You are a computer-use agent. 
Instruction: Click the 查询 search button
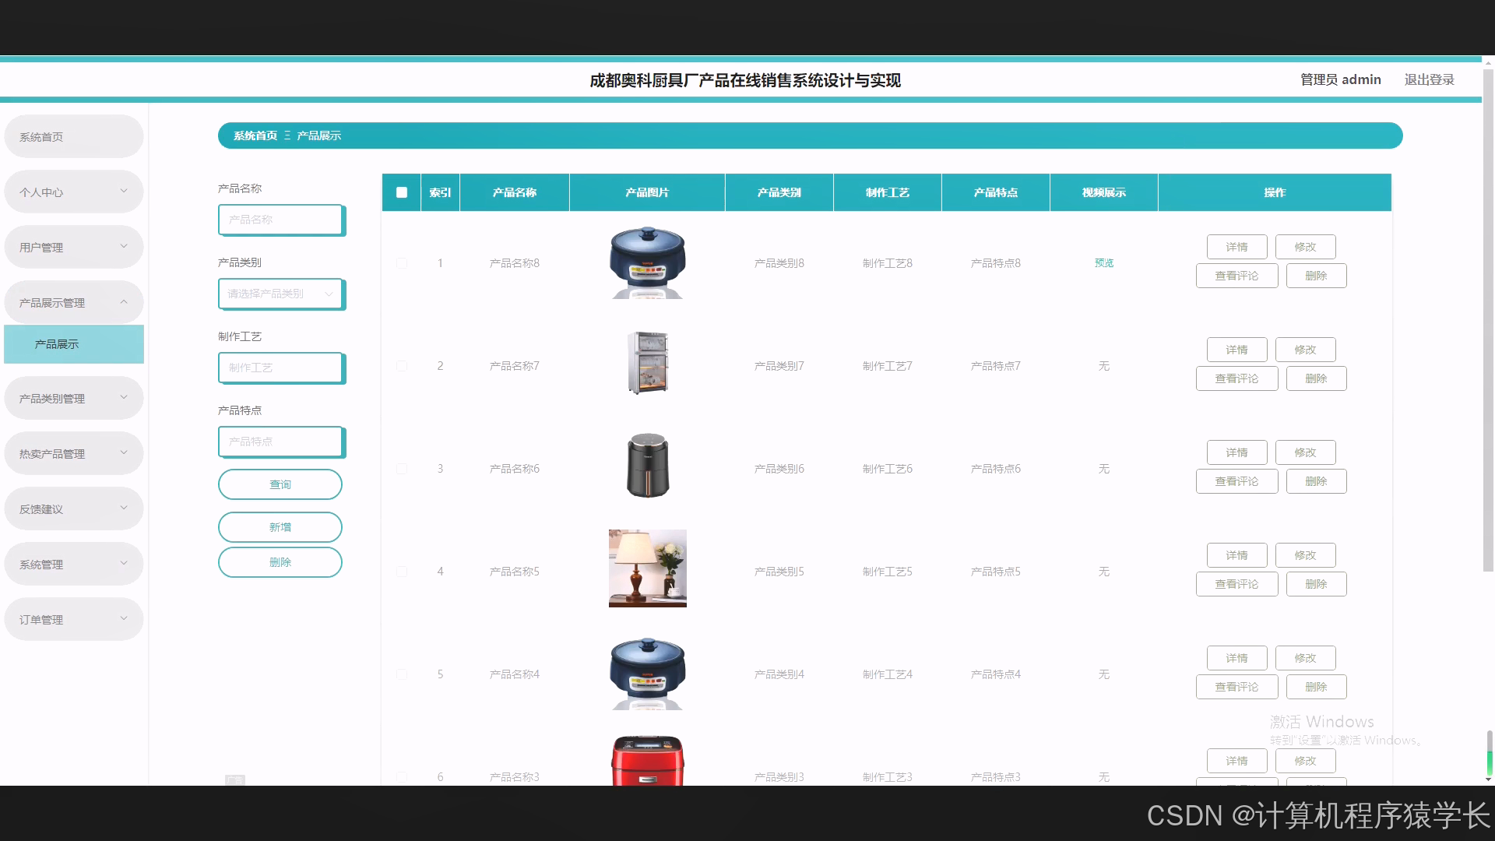pyautogui.click(x=280, y=484)
